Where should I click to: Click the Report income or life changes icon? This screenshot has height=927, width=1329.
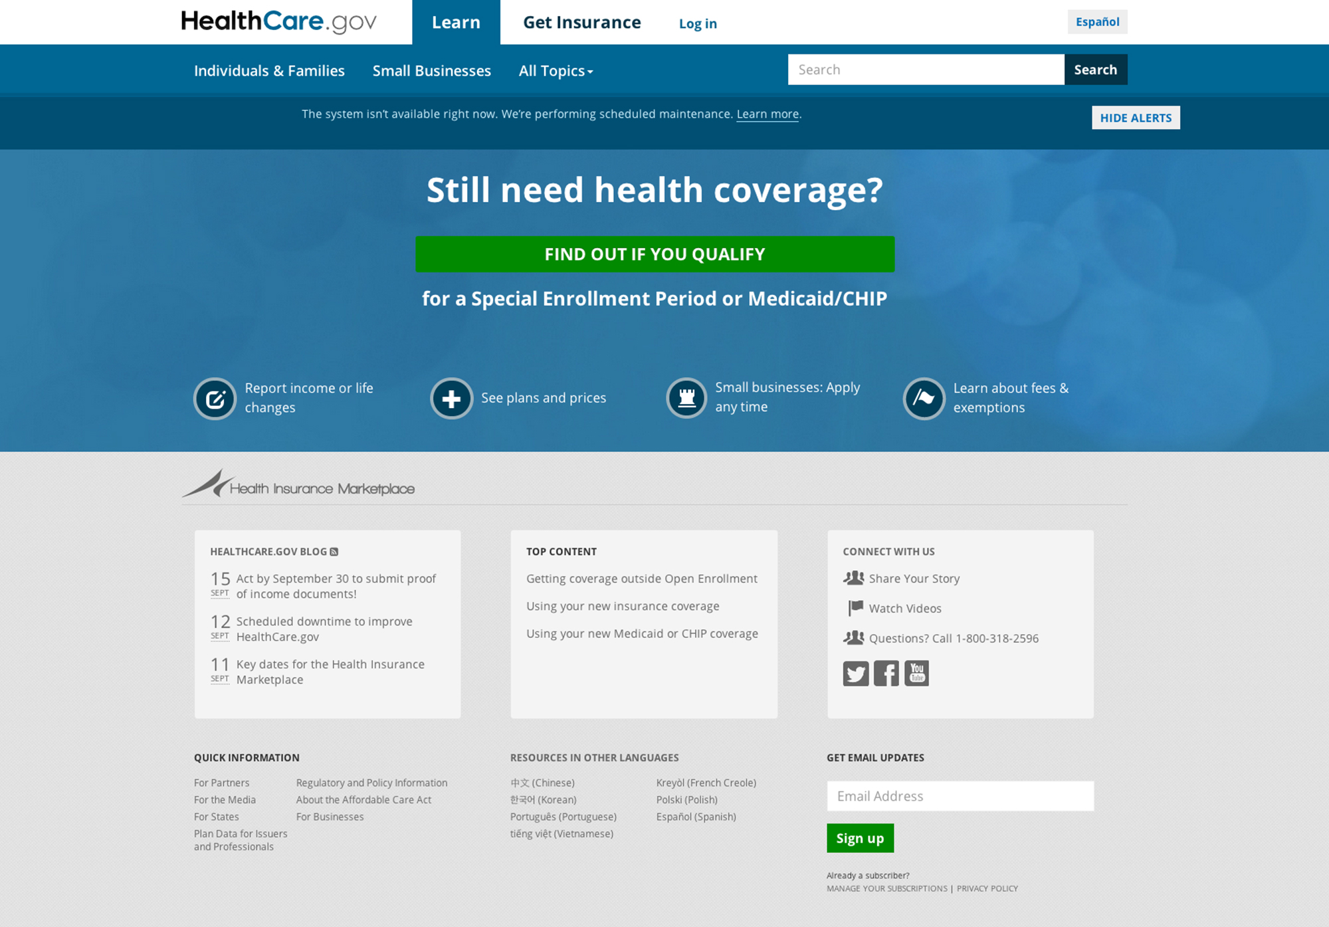pos(215,399)
